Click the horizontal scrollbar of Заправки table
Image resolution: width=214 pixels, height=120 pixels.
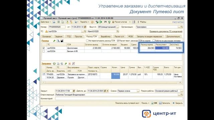(x=111, y=82)
